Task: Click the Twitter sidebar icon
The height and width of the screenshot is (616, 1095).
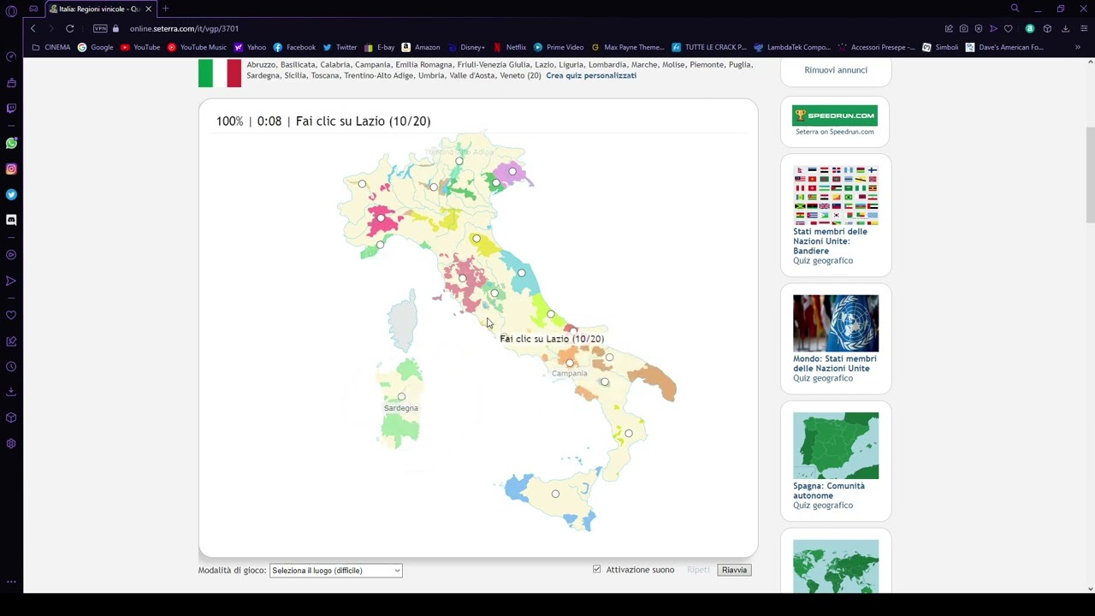Action: point(11,194)
